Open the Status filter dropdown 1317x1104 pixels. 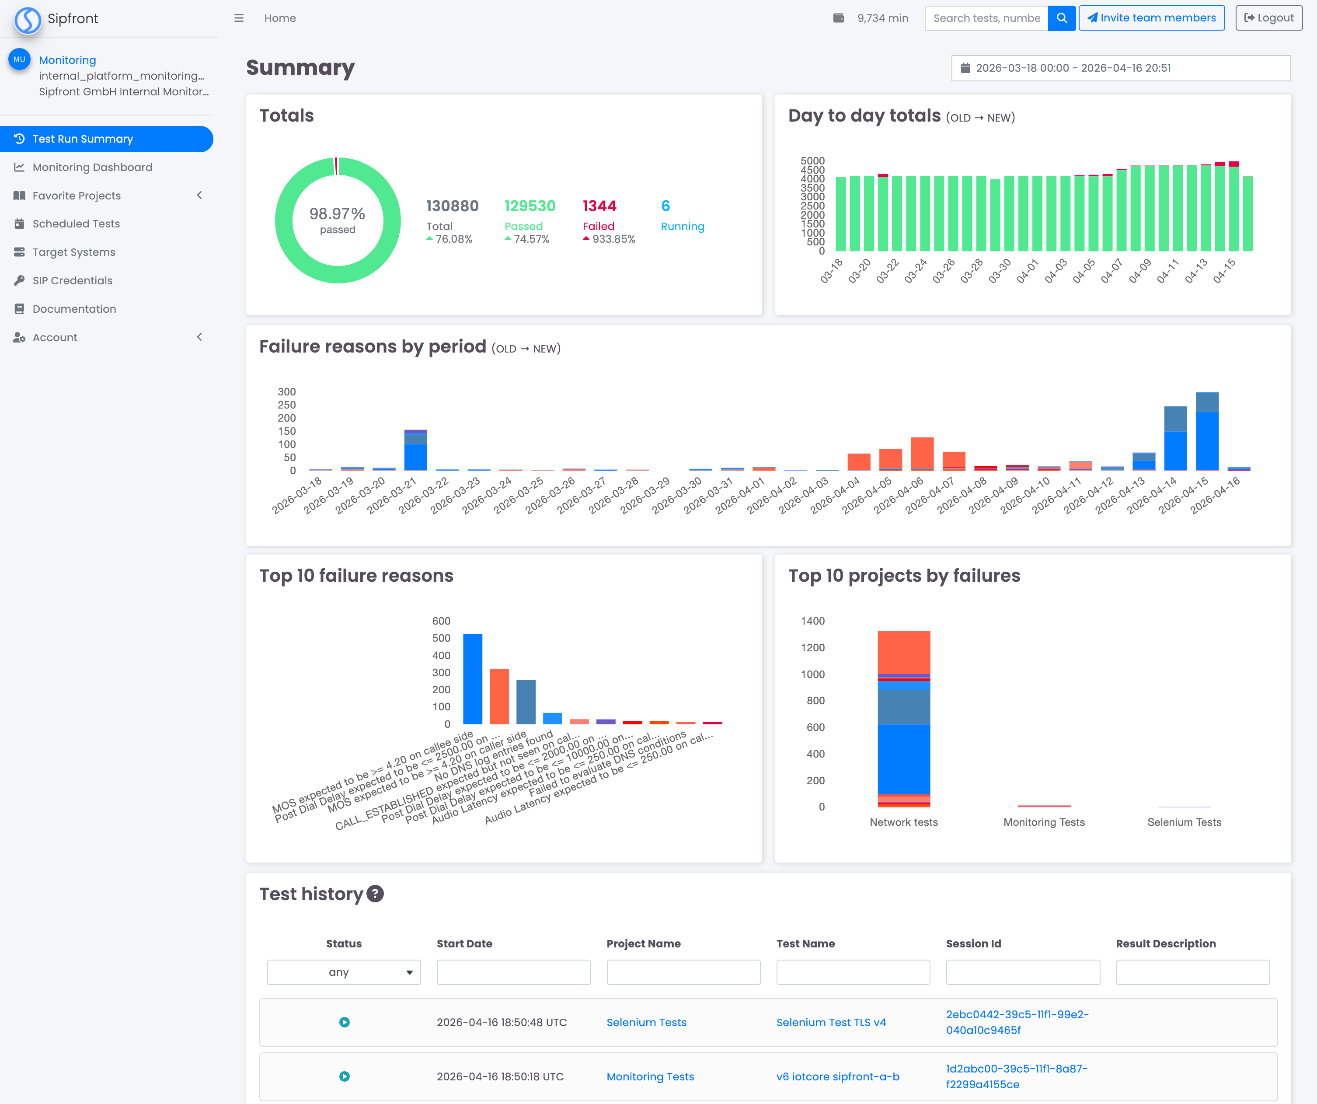344,971
